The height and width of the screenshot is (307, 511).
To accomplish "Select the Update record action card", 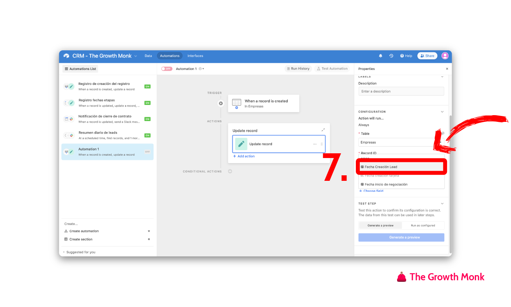I will click(x=278, y=144).
